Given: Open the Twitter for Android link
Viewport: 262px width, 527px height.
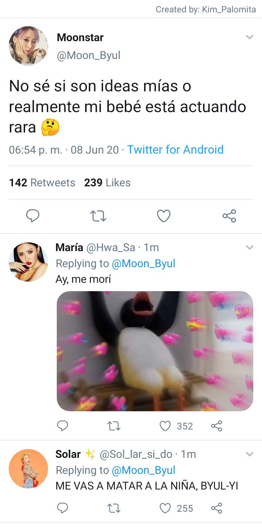Looking at the screenshot, I should point(175,150).
